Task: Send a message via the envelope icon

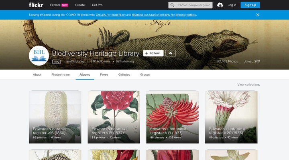Action: tap(171, 53)
